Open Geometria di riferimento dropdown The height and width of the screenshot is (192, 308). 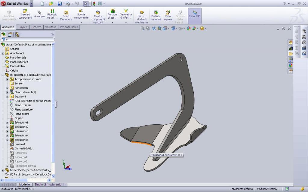(x=126, y=22)
